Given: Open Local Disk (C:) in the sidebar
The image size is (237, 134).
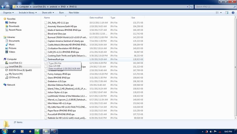Looking at the screenshot, I should pos(15,63).
